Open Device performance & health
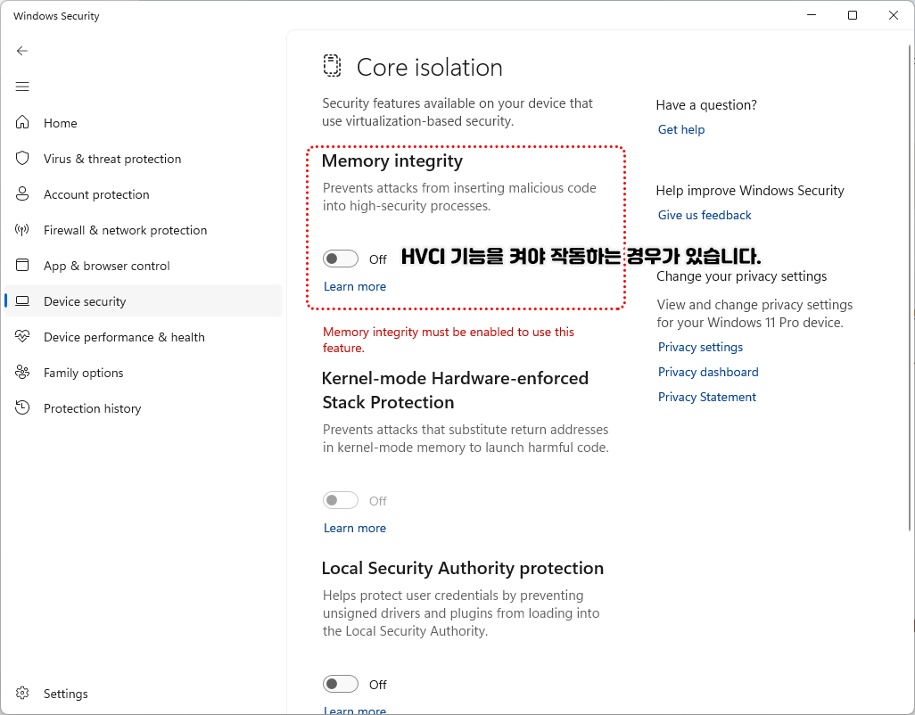The height and width of the screenshot is (715, 915). [x=144, y=337]
